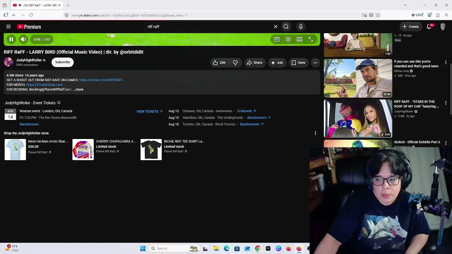Toggle closed captions on the player
Screen dimensions: 452x254
click(x=277, y=39)
